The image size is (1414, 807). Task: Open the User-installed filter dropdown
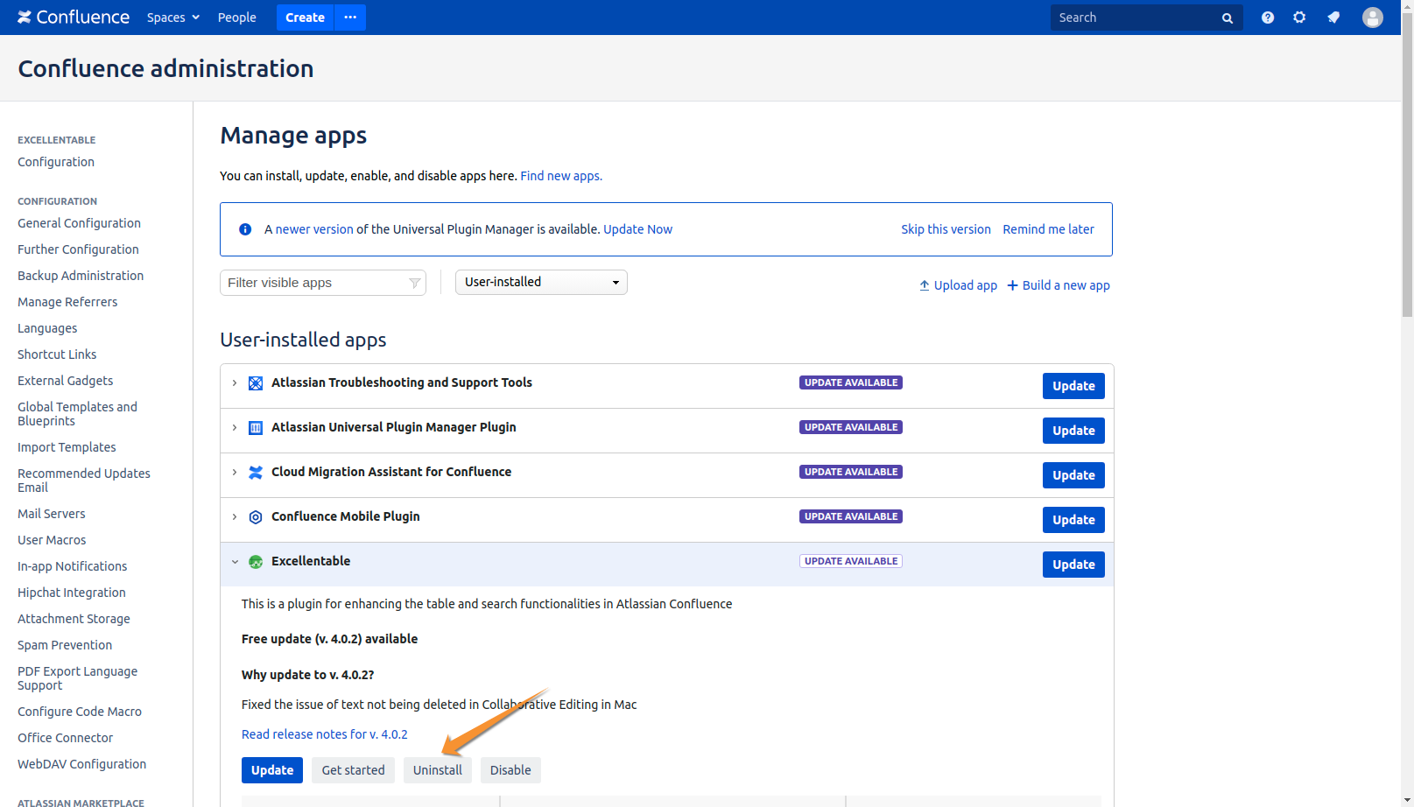coord(541,282)
